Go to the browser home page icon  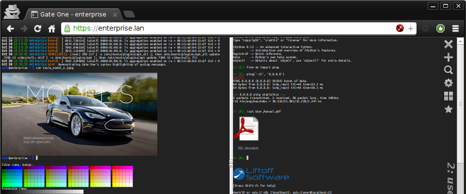coord(51,29)
